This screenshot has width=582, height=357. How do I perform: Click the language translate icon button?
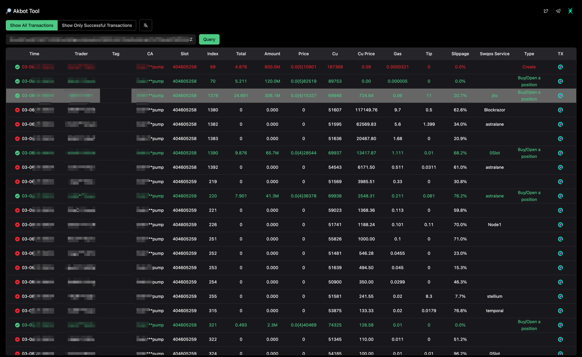[145, 25]
